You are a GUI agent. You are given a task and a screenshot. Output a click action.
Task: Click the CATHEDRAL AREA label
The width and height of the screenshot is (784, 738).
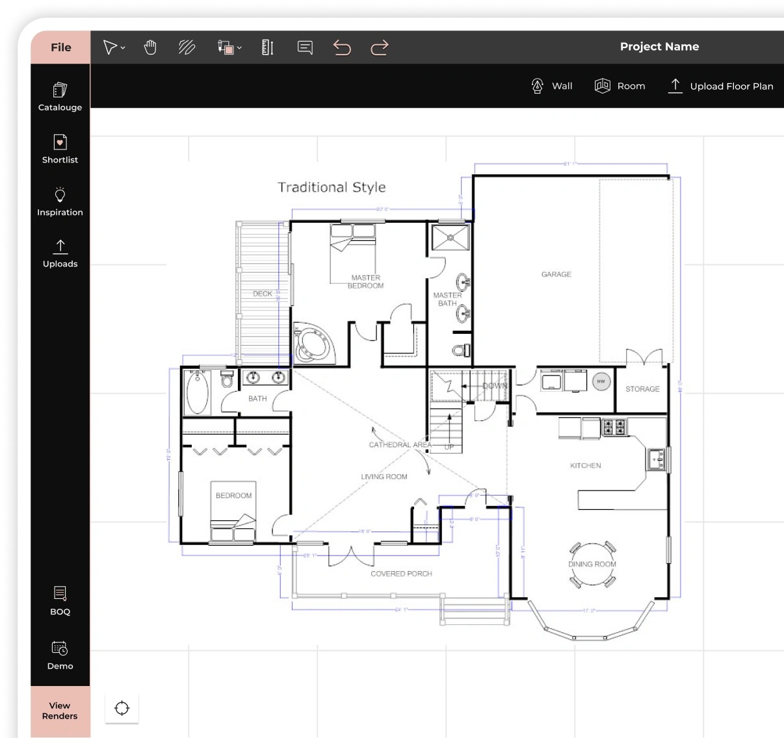click(x=400, y=445)
